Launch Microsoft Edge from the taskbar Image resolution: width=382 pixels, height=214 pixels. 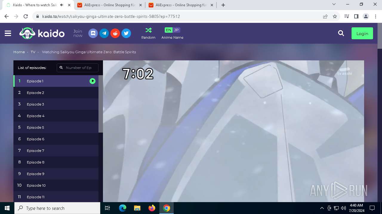coord(123,208)
